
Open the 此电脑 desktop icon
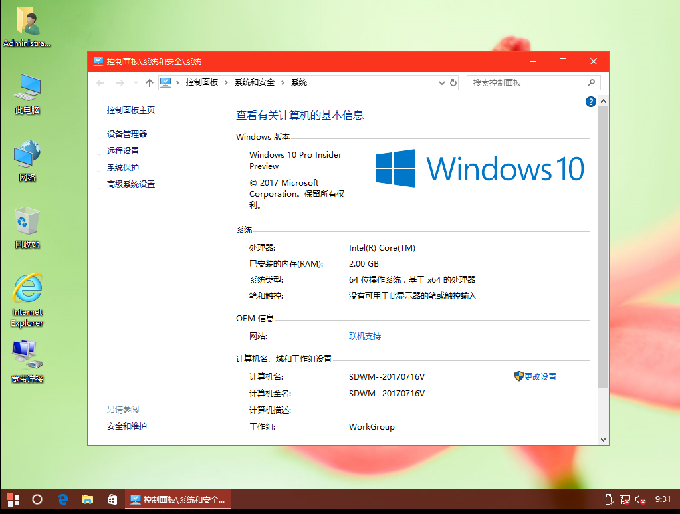pyautogui.click(x=27, y=94)
